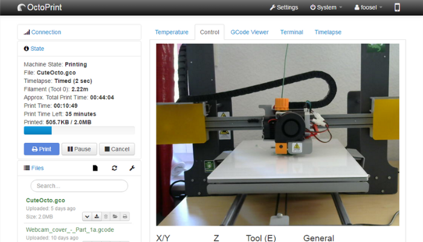Click the print progress bar

pos(79,130)
